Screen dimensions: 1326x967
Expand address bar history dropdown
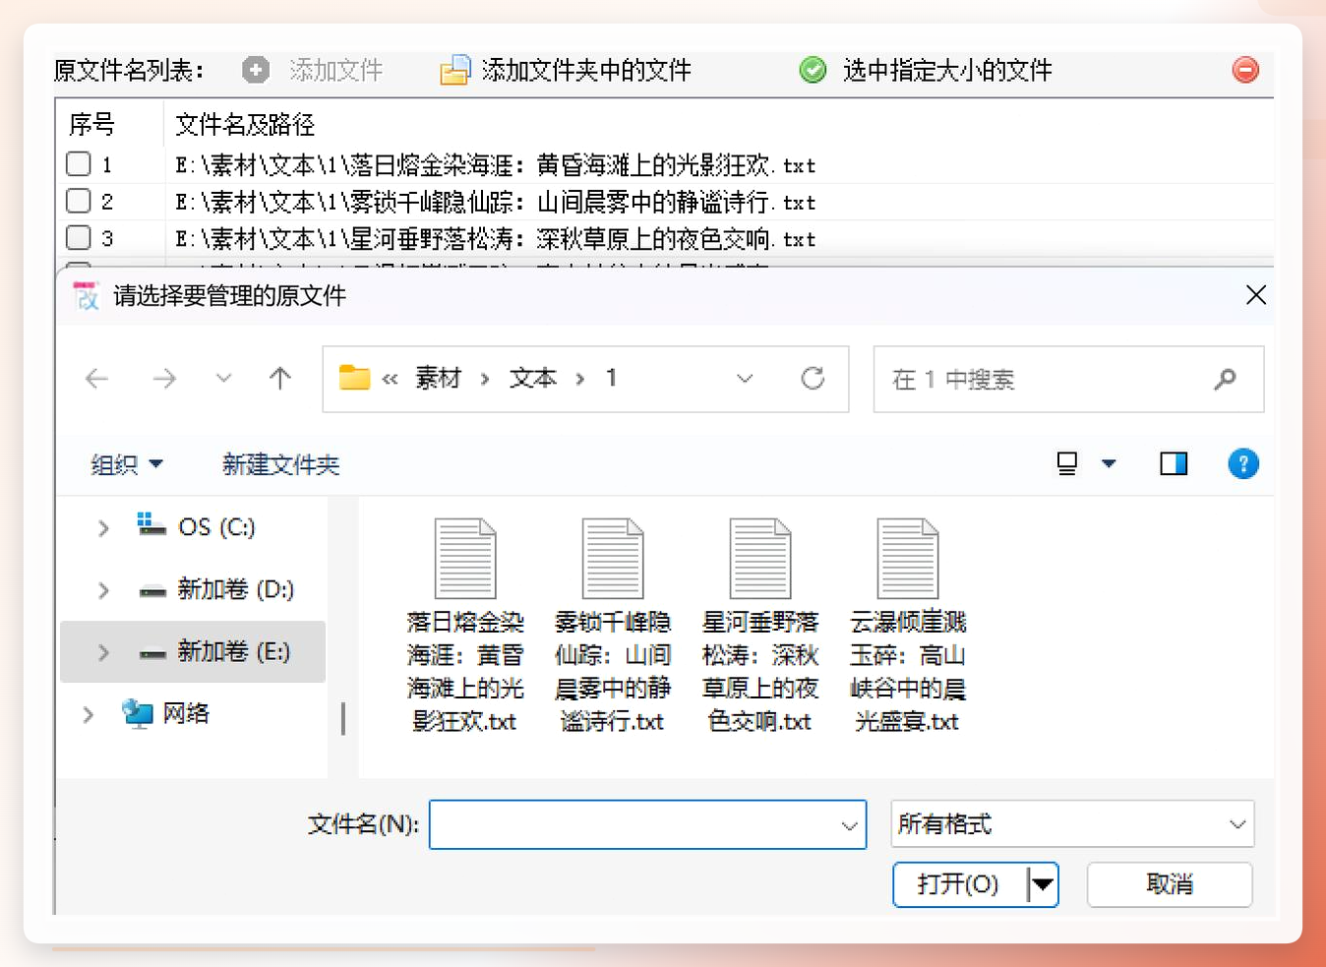pyautogui.click(x=745, y=379)
